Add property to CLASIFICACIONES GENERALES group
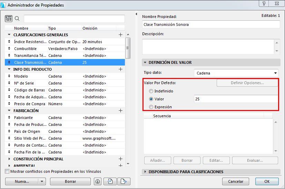The width and height of the screenshot is (285, 189). pos(120,35)
